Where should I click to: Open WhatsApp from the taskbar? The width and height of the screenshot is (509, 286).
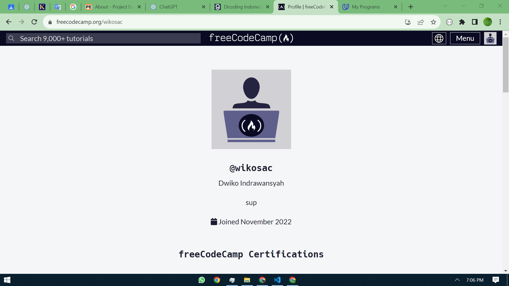click(x=201, y=280)
